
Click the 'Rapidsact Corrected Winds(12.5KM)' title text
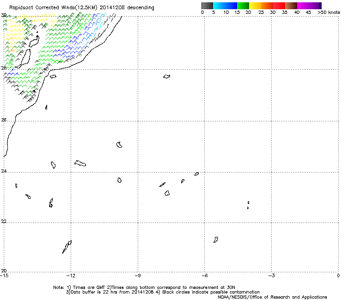[53, 8]
